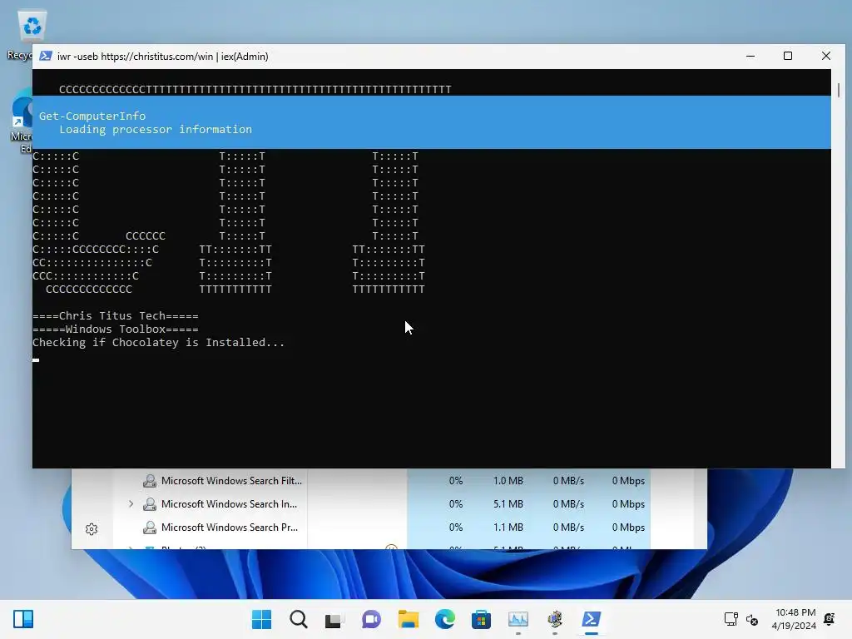Switch to PowerShell taskbar icon

[x=592, y=619]
